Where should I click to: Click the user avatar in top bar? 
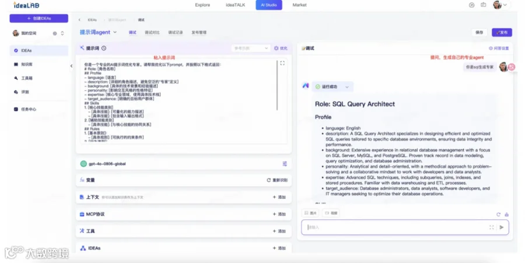click(497, 5)
